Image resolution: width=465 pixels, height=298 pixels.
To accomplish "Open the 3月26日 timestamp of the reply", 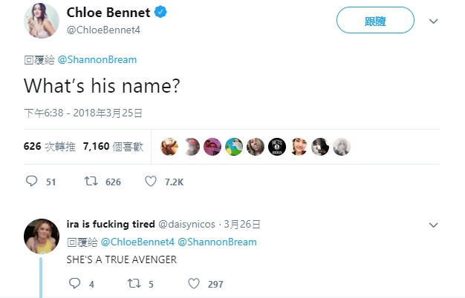I will point(244,225).
